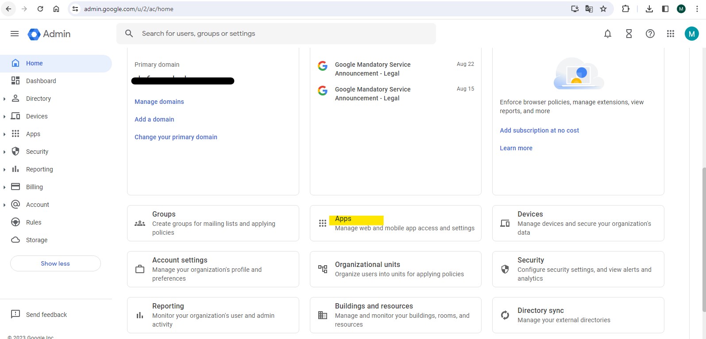Expand the Directory section in sidebar
Screen dimensions: 706x339
(4, 99)
